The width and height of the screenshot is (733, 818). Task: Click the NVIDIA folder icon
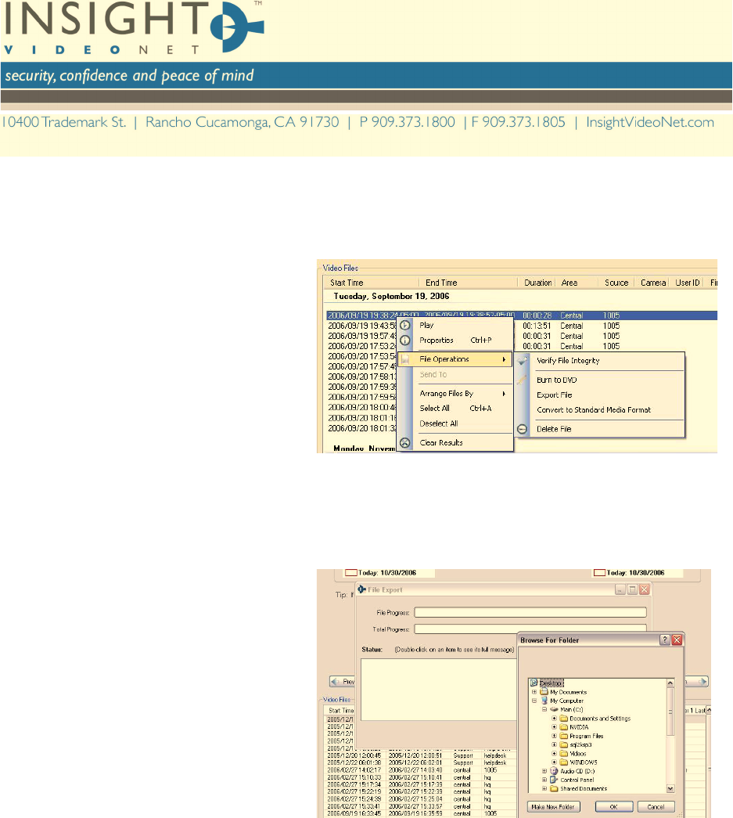pyautogui.click(x=563, y=727)
